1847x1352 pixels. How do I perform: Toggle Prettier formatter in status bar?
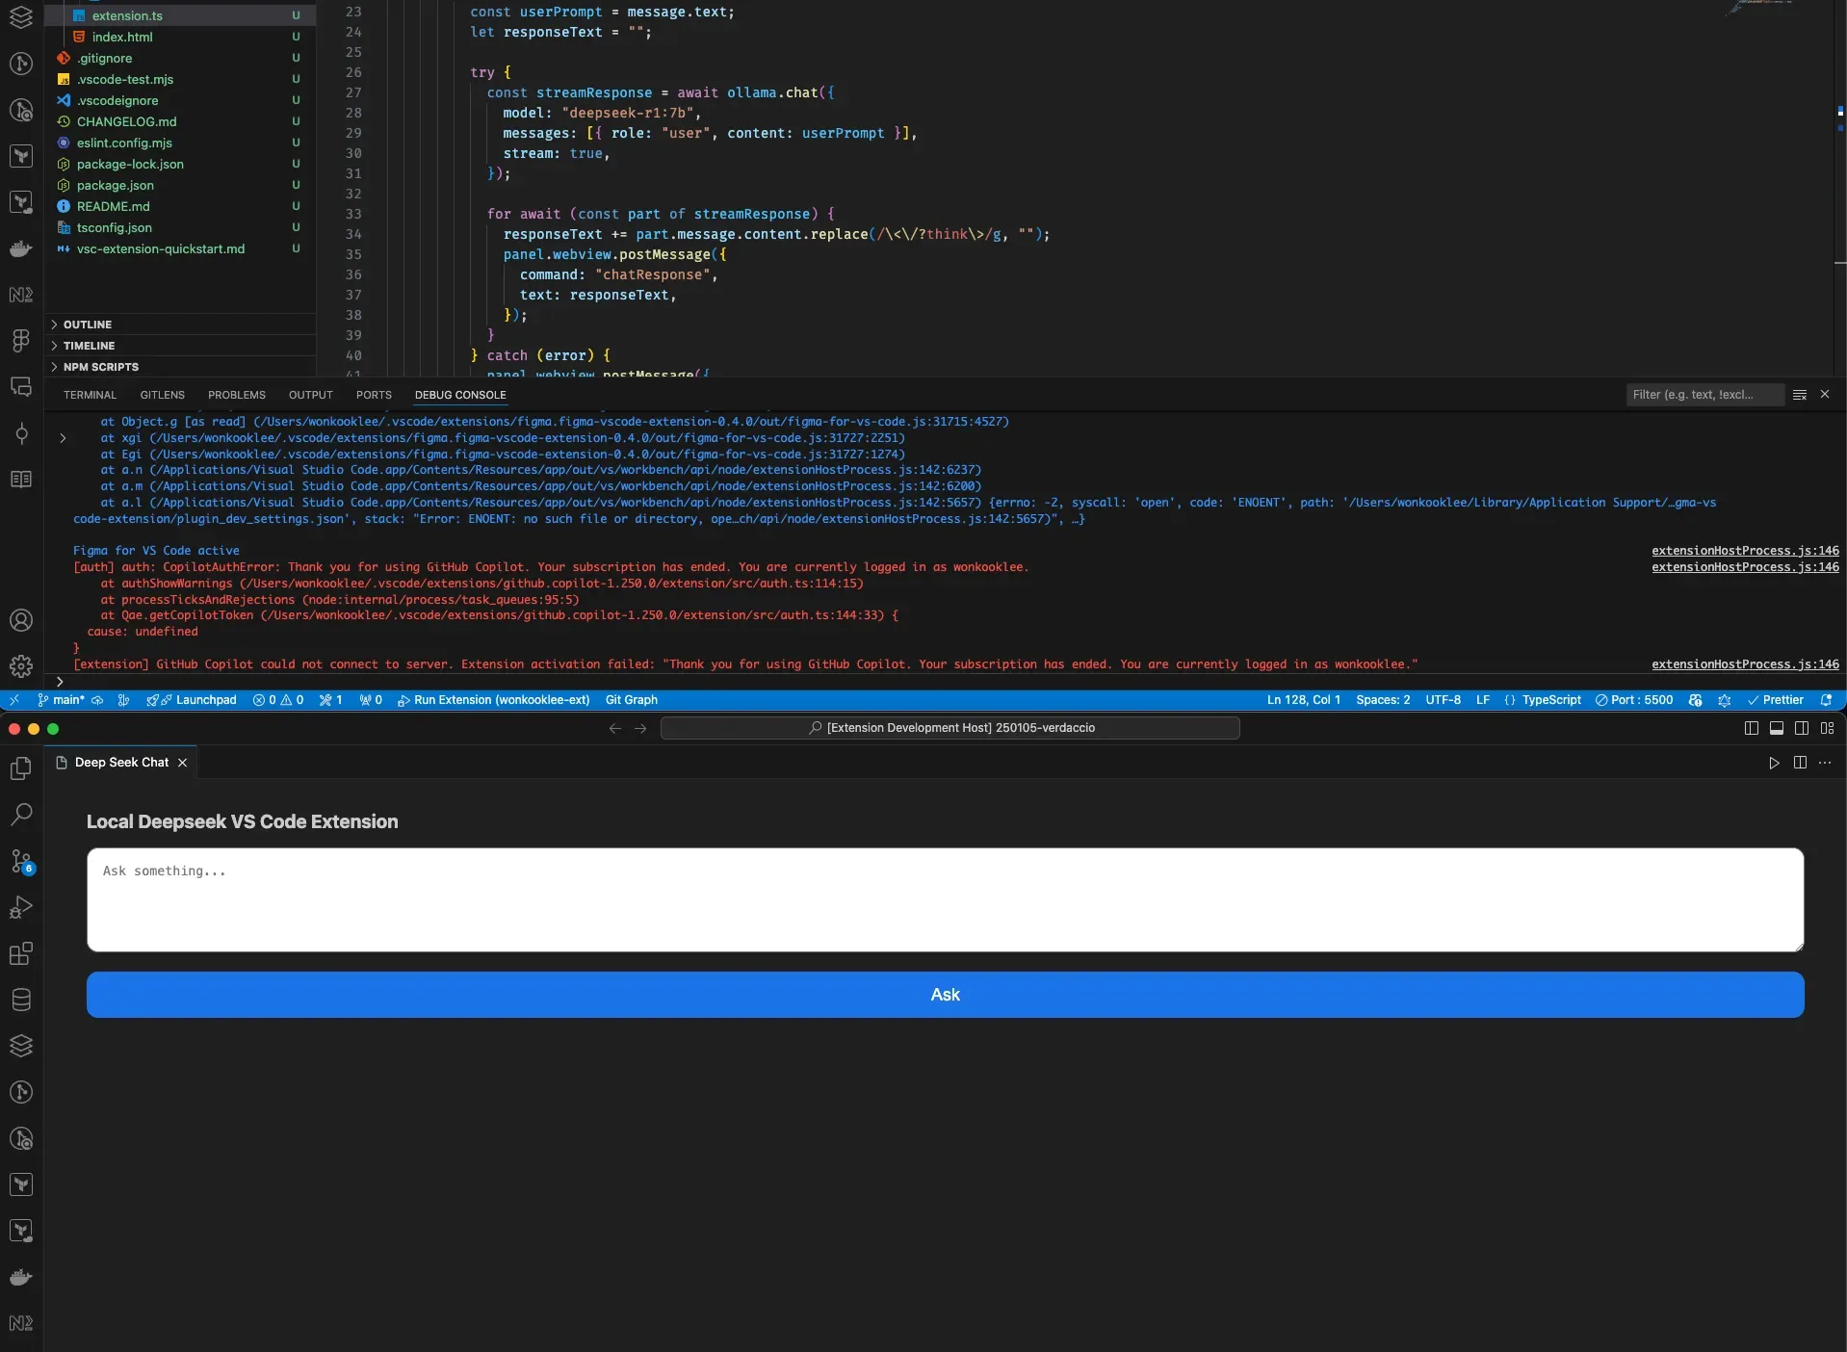1776,700
